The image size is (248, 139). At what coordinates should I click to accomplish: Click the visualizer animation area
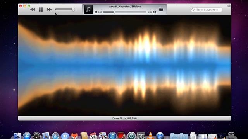[x=124, y=66]
